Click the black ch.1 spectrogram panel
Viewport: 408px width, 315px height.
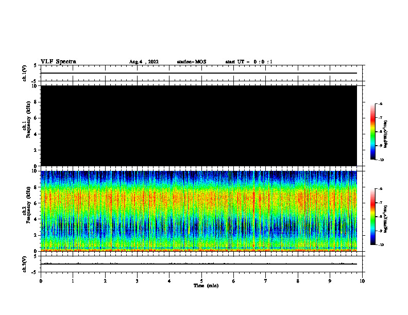tap(199, 126)
